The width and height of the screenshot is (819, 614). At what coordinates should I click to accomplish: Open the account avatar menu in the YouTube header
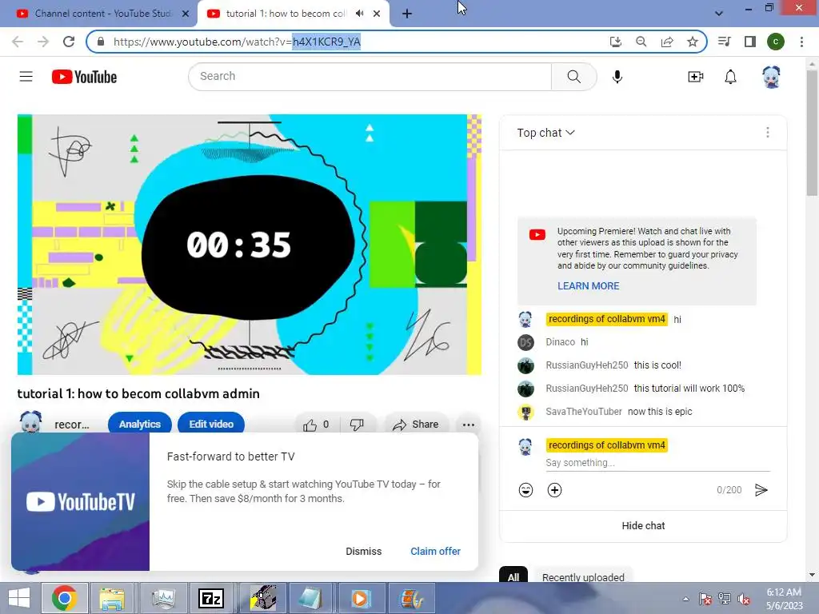pos(771,77)
